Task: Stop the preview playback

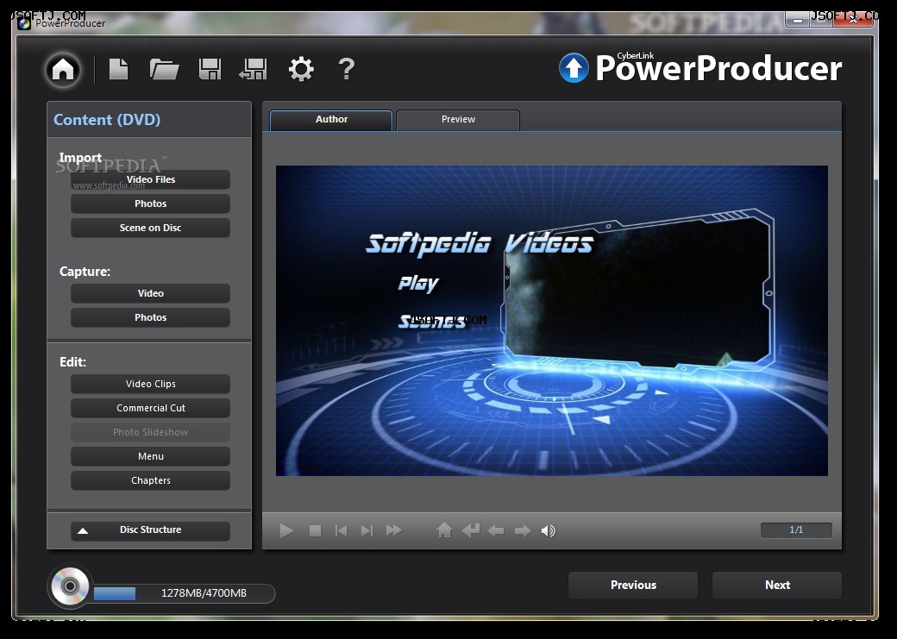Action: 315,531
